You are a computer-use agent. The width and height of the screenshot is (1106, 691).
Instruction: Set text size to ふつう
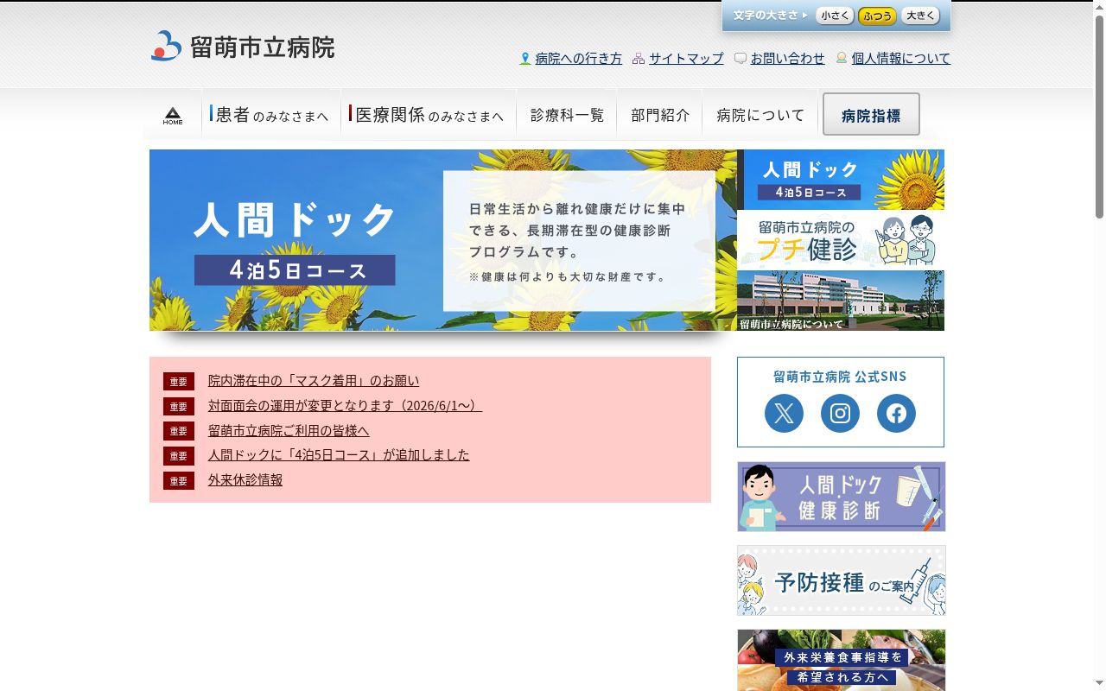(877, 16)
